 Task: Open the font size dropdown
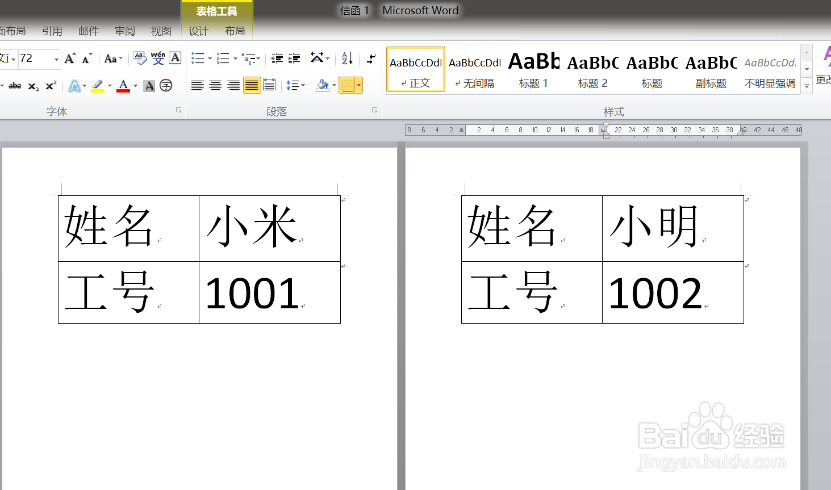[57, 59]
